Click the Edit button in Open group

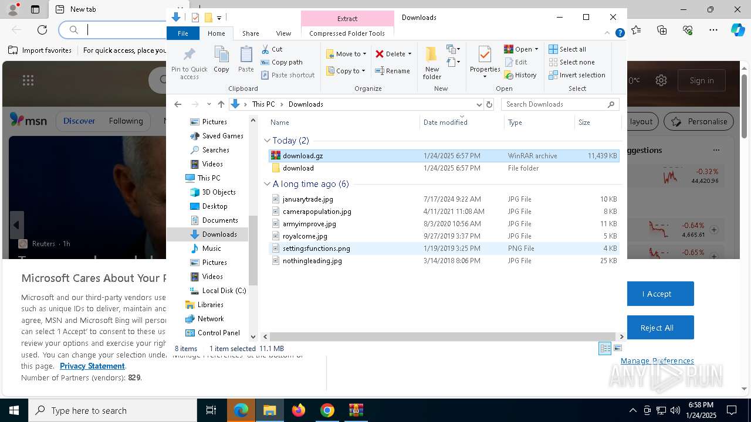516,62
